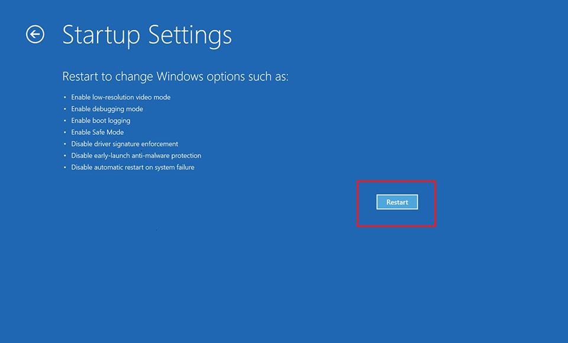Screen dimensions: 568x343
Task: Click the back arrow icon
Action: click(35, 34)
